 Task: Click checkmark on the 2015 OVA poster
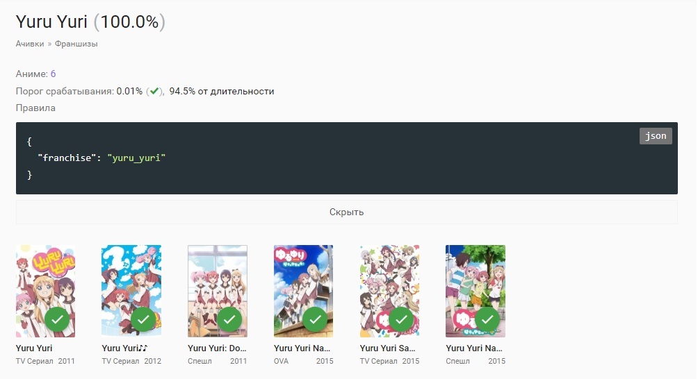(x=316, y=319)
